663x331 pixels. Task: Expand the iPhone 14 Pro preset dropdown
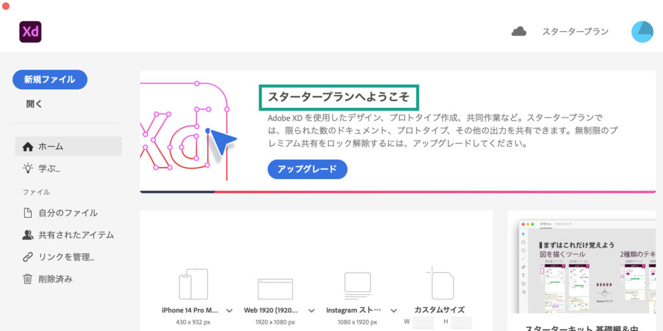230,311
